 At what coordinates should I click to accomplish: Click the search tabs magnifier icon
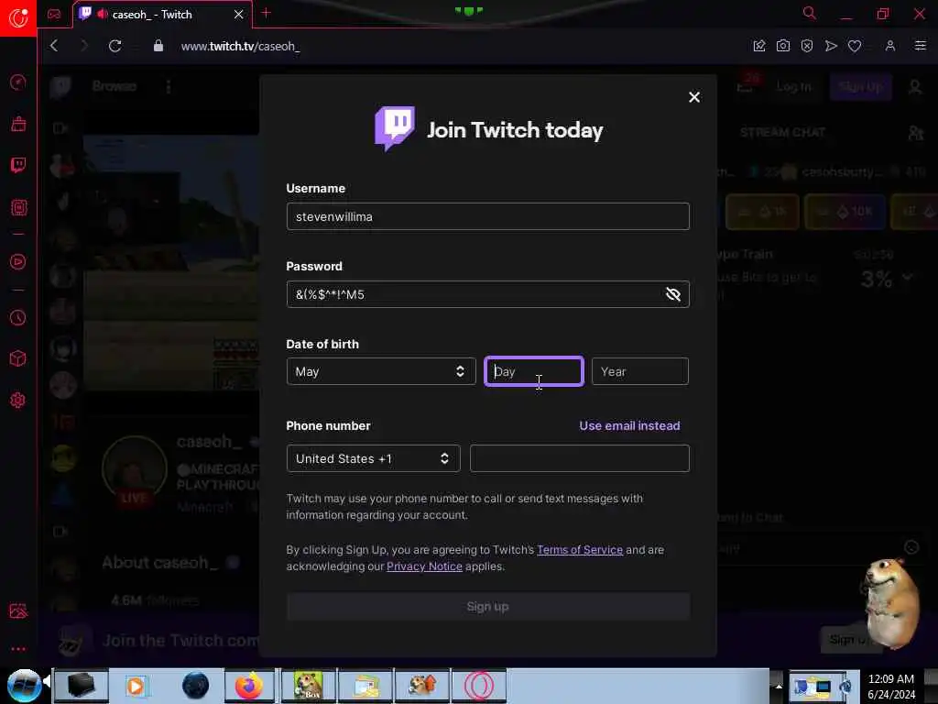click(x=809, y=13)
